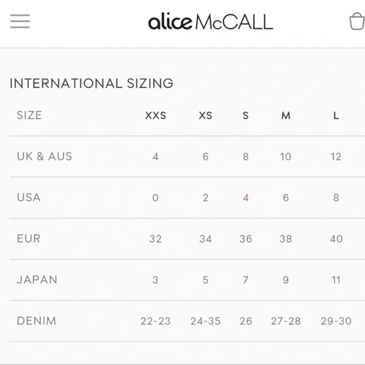Image resolution: width=365 pixels, height=365 pixels.
Task: Click the International Sizing heading
Action: click(x=91, y=83)
